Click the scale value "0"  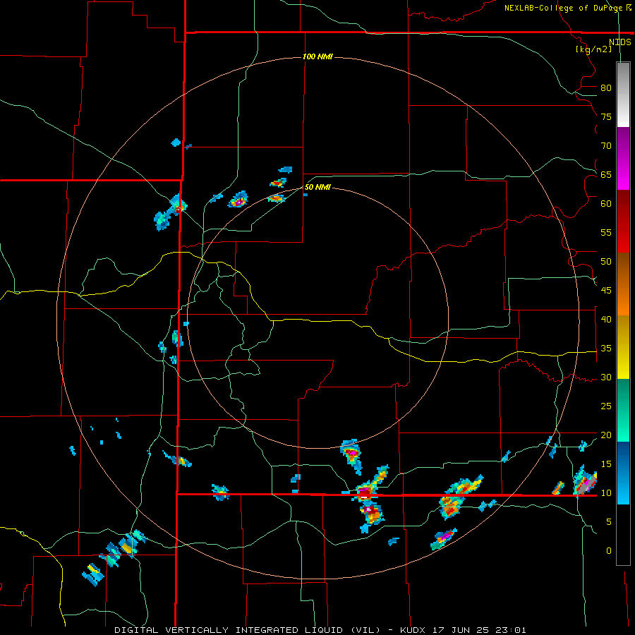(x=609, y=551)
